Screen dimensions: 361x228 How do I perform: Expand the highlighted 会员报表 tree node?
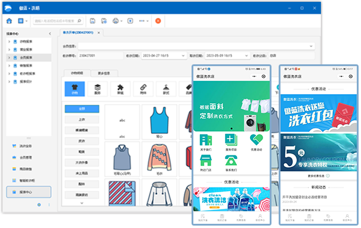(9, 57)
